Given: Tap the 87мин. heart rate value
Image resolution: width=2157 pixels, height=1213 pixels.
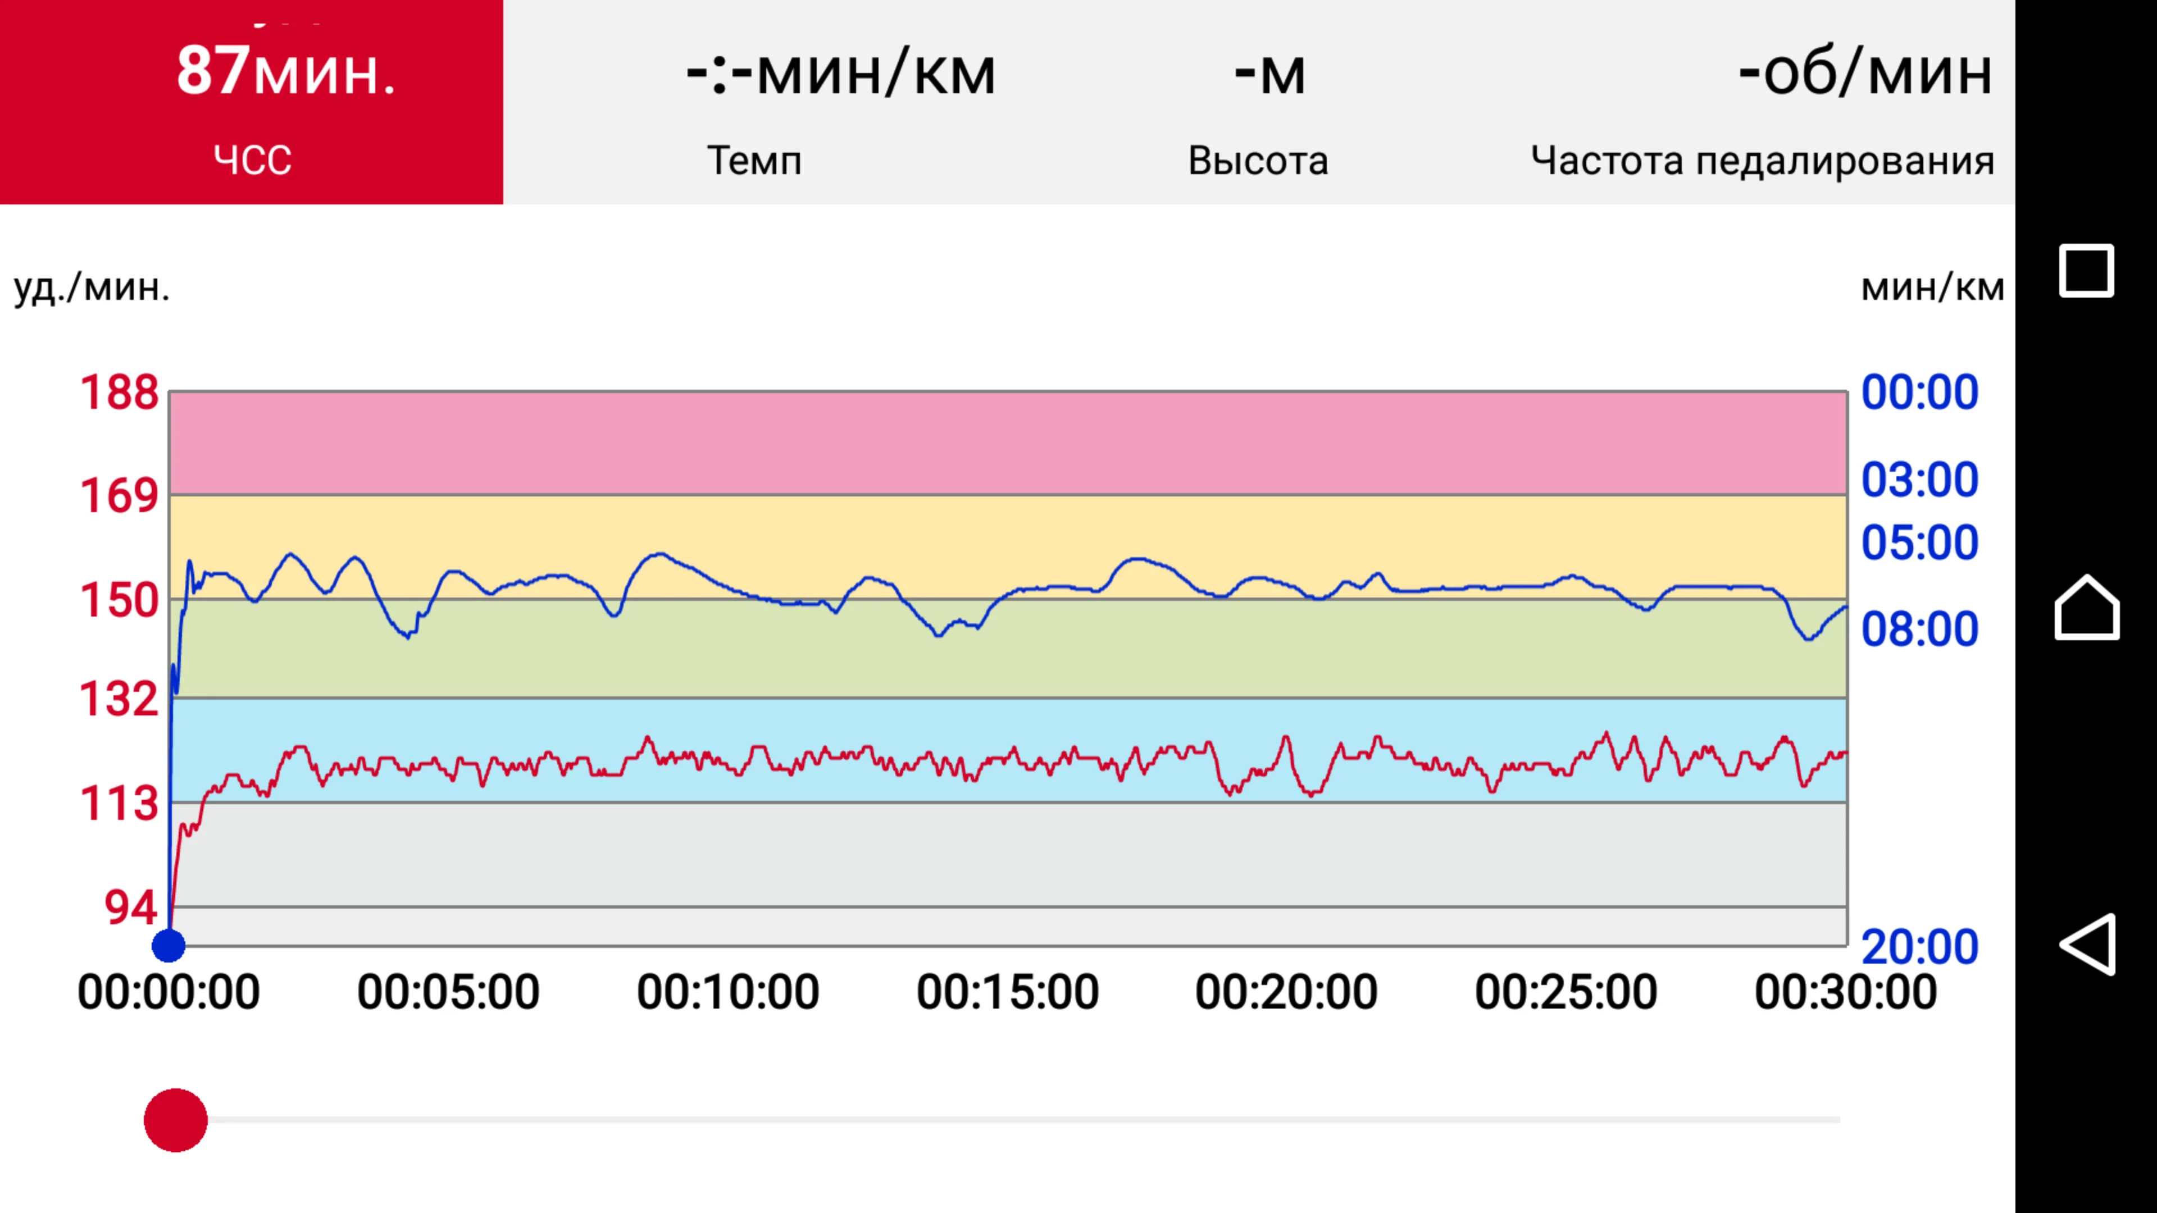Looking at the screenshot, I should coord(285,70).
